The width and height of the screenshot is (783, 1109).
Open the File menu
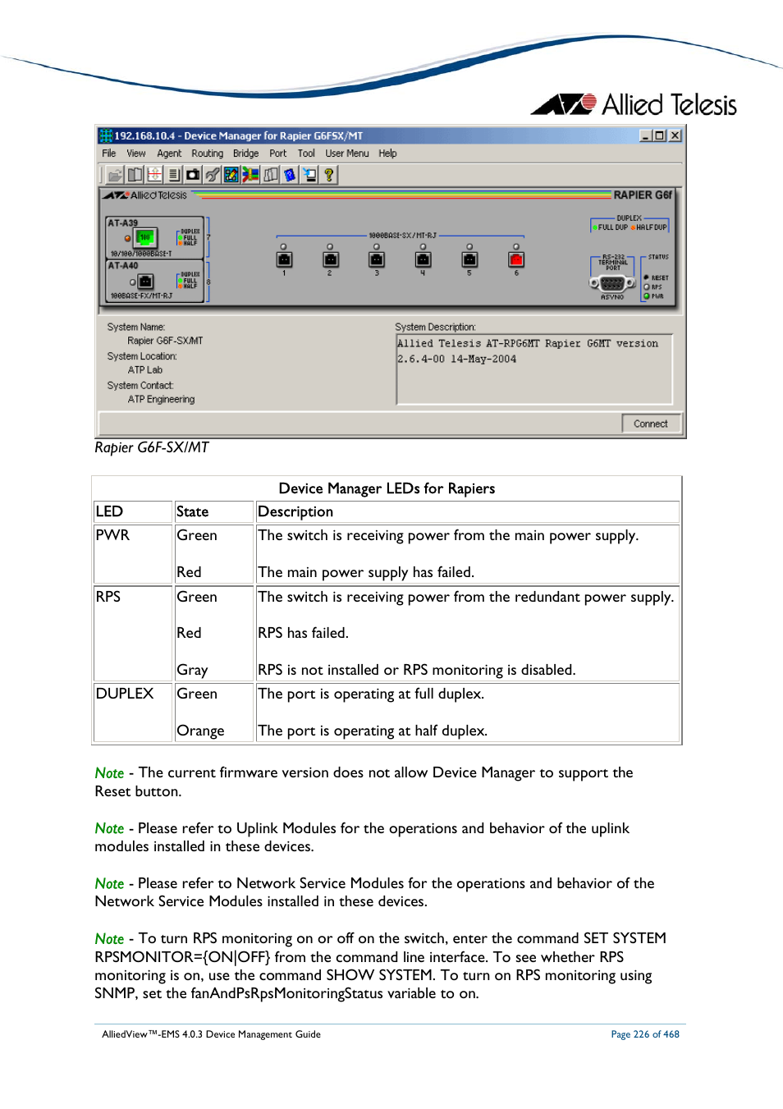[x=109, y=154]
